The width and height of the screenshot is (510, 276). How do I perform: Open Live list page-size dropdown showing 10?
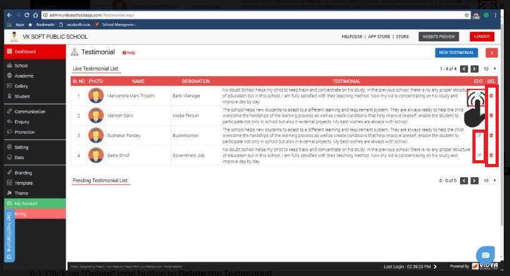[489, 69]
